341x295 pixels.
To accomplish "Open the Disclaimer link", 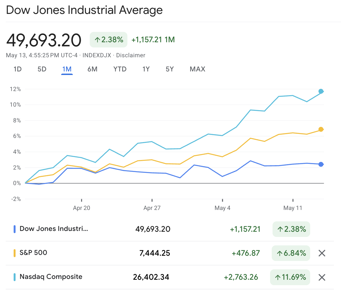I will (x=131, y=55).
